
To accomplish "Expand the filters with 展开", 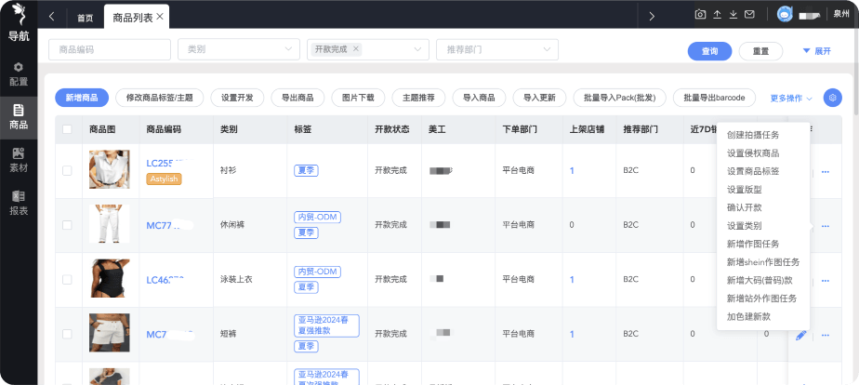I will point(816,51).
